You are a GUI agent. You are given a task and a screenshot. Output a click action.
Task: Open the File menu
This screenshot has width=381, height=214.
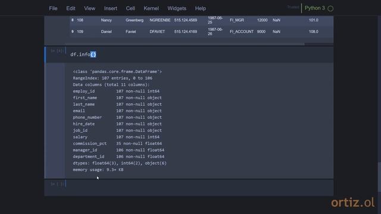click(x=53, y=8)
